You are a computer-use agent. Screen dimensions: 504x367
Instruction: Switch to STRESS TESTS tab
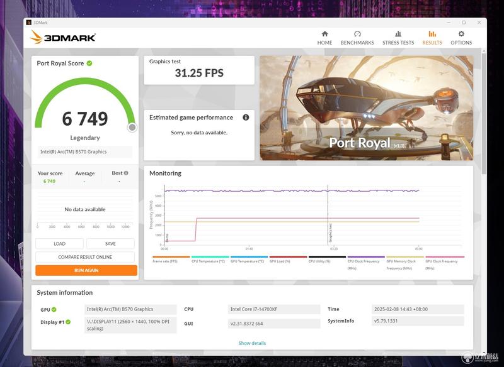tap(398, 38)
